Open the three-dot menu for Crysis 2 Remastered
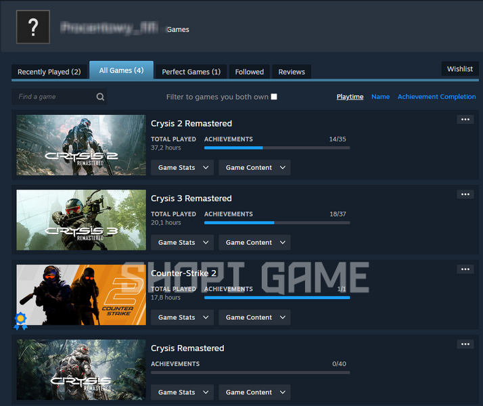Image resolution: width=483 pixels, height=406 pixels. (x=465, y=120)
